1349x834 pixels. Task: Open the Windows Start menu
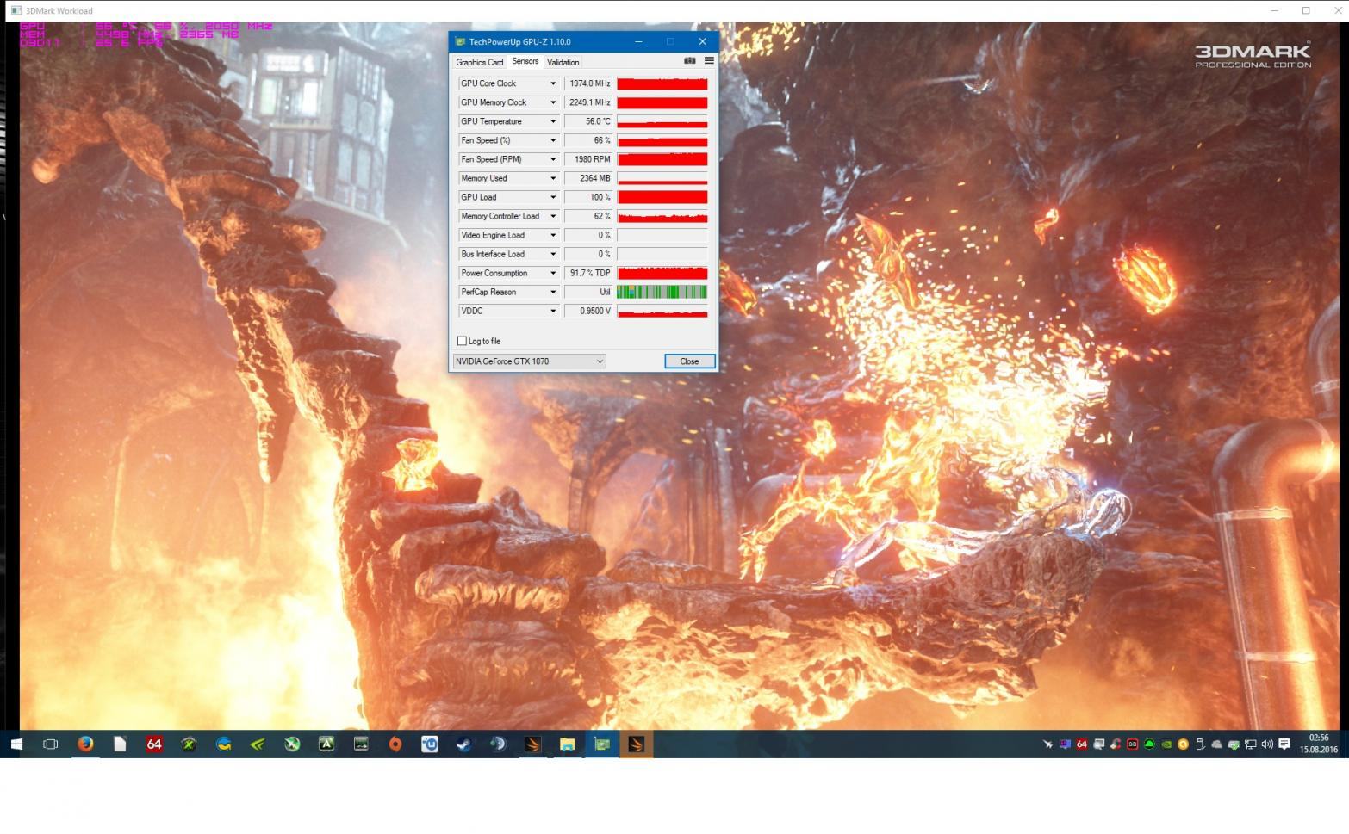pos(16,744)
